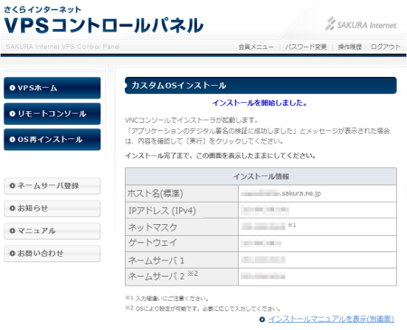Click the bullet icon on お問い合わせ
Image resolution: width=407 pixels, height=330 pixels.
coord(13,253)
